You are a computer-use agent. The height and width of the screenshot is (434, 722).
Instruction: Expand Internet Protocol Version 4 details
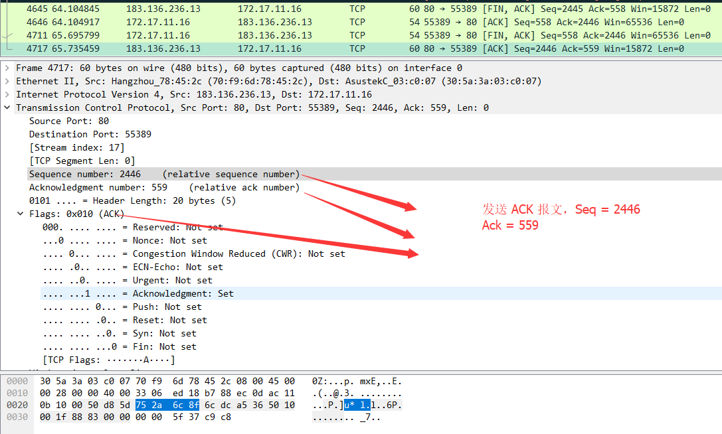tap(7, 94)
